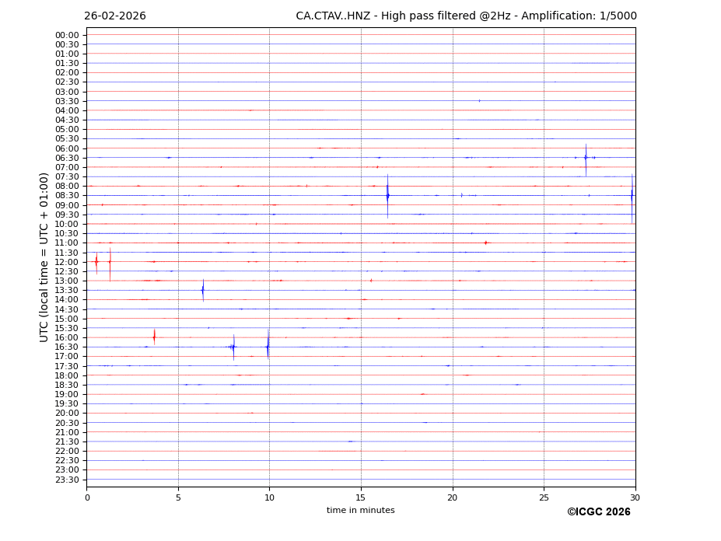
Task: Click the vertical UTC local time axis label
Action: pyautogui.click(x=44, y=257)
